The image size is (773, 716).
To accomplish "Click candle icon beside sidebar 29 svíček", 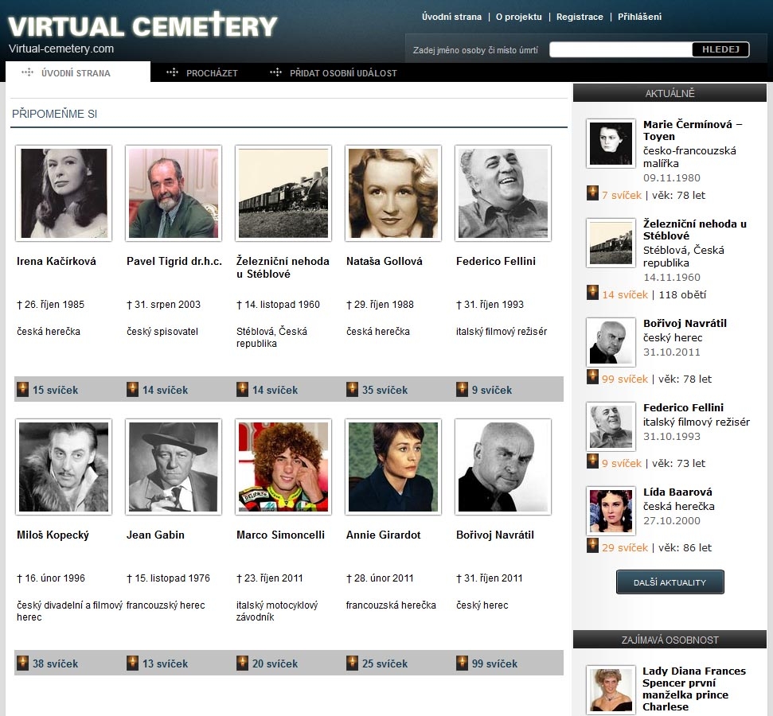I will coord(592,546).
